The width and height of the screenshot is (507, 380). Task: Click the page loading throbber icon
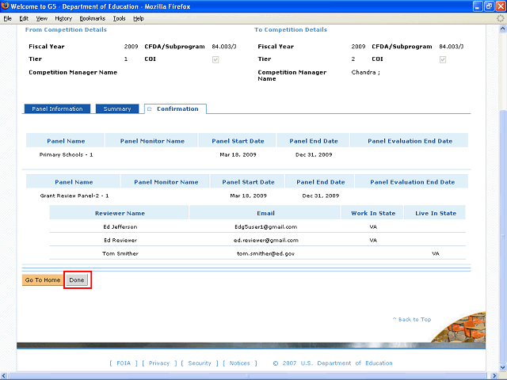click(498, 17)
